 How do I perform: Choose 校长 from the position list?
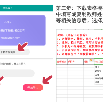(x=97, y=67)
